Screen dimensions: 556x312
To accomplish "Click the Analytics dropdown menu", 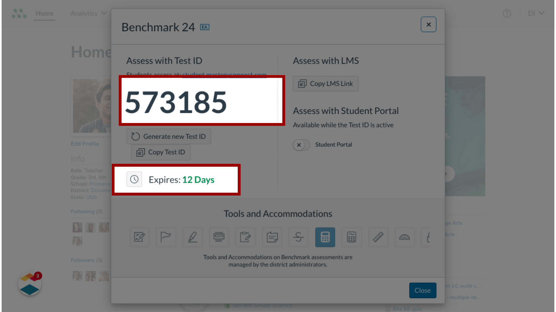I will click(x=88, y=13).
